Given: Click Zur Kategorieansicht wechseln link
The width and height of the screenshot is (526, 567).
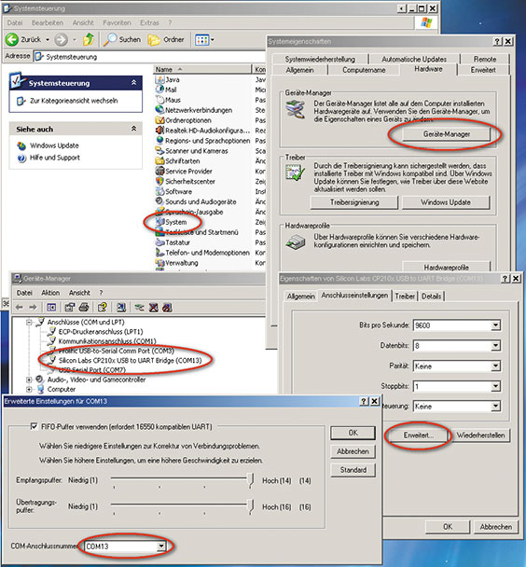Looking at the screenshot, I should click(74, 101).
